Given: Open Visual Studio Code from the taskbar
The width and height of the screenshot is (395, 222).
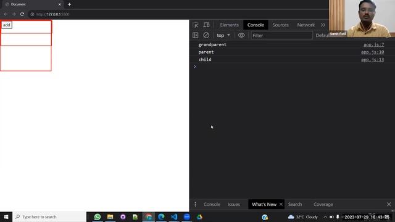Looking at the screenshot, I should click(174, 216).
